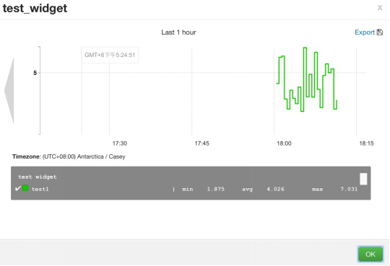This screenshot has width=390, height=266.
Task: Click the green test1 color swatch
Action: (x=25, y=188)
